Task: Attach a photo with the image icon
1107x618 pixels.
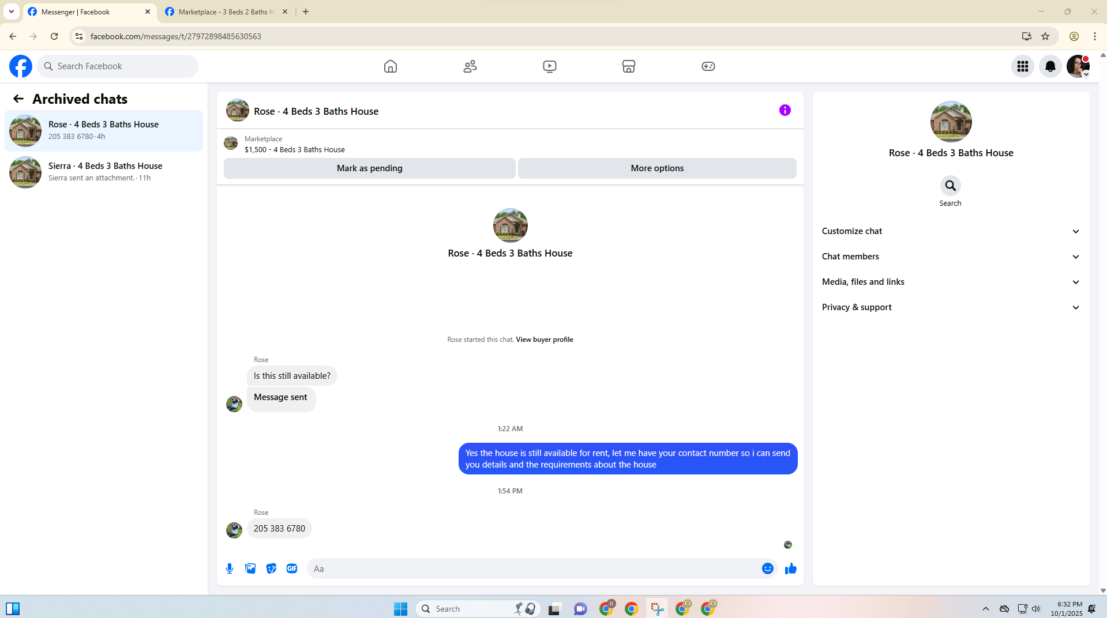Action: pos(250,568)
